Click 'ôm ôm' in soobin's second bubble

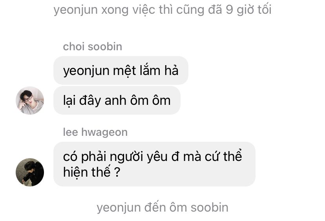pyautogui.click(x=150, y=100)
